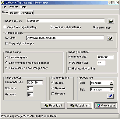Close the JAlbum window
Screen dimensions: 120x119
coord(117,2)
